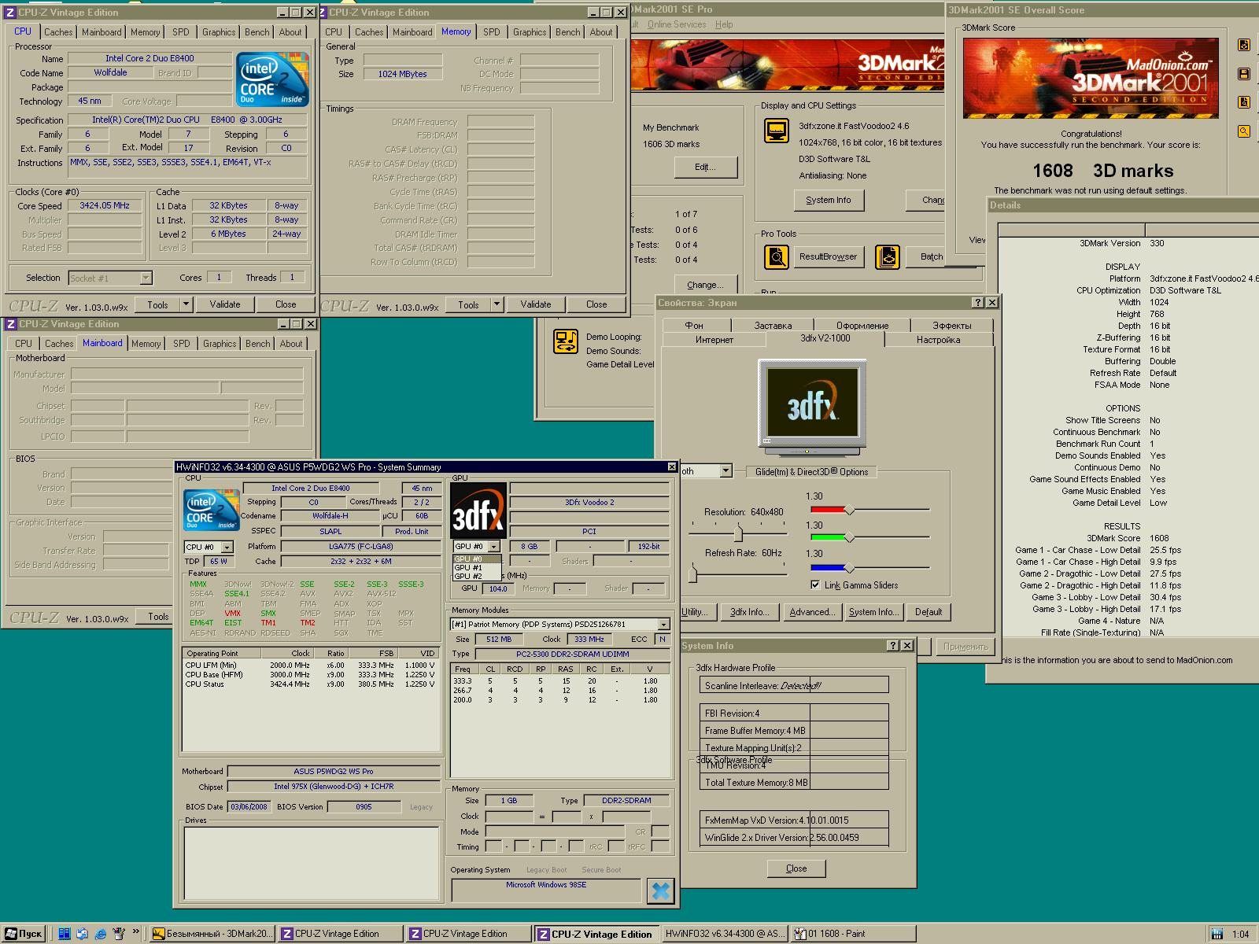The width and height of the screenshot is (1259, 944).
Task: Click 3dfx Info... button
Action: point(750,612)
